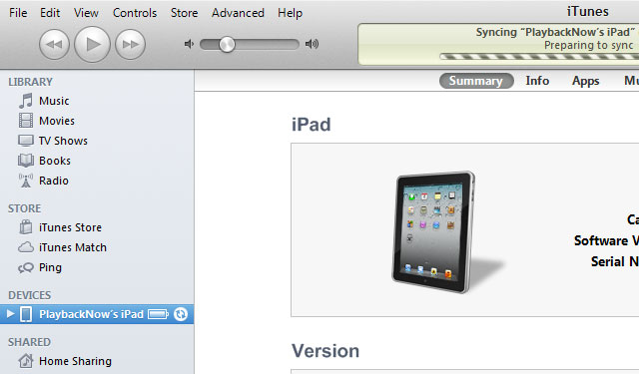Select Ping under Store
639x374 pixels.
(50, 267)
